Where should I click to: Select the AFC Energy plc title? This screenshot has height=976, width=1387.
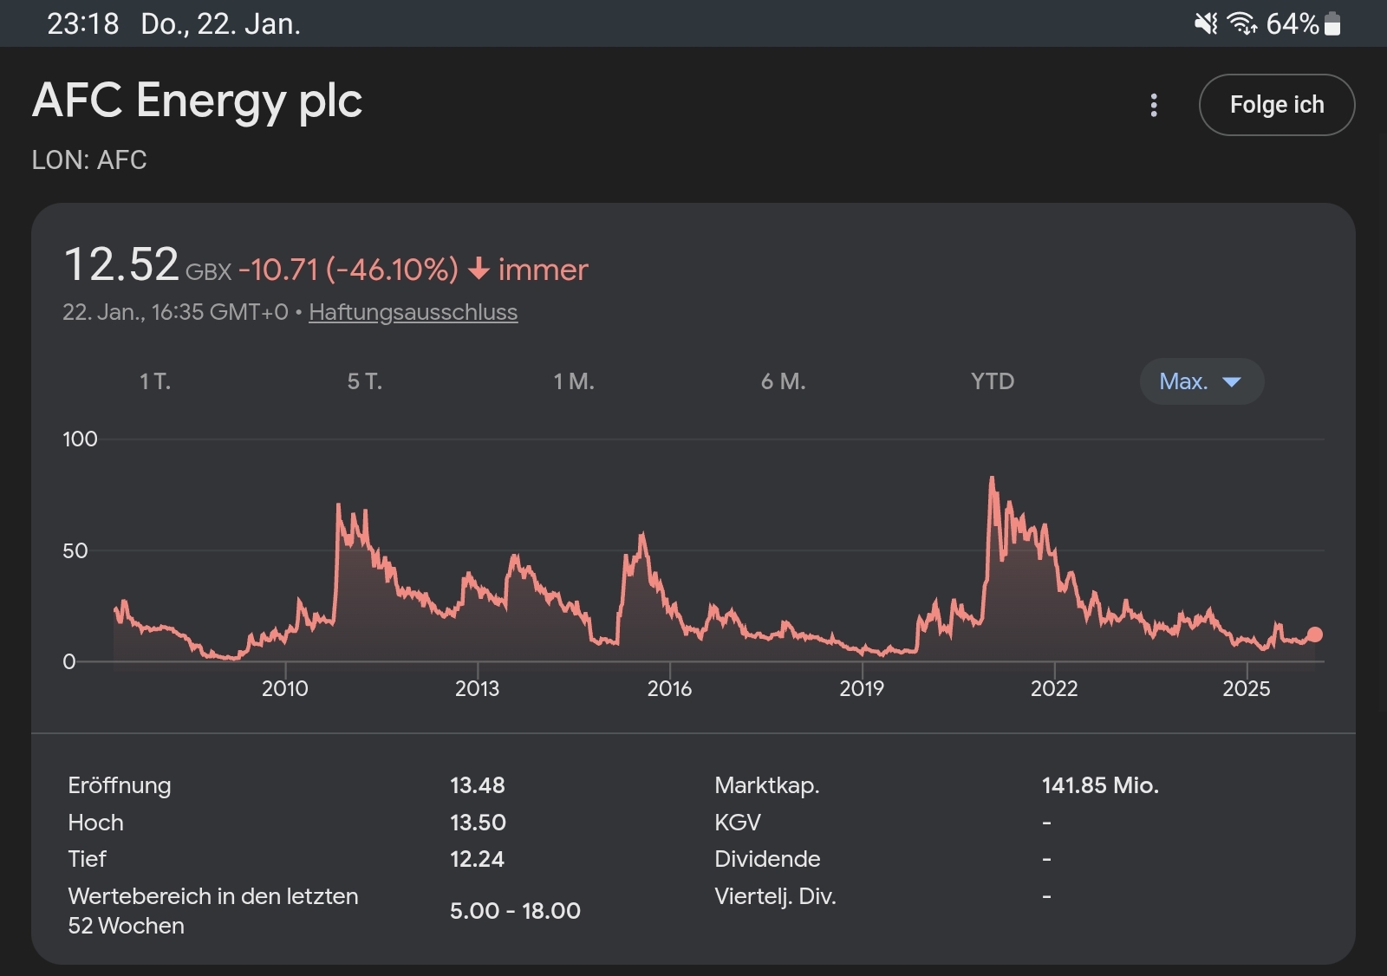(198, 101)
